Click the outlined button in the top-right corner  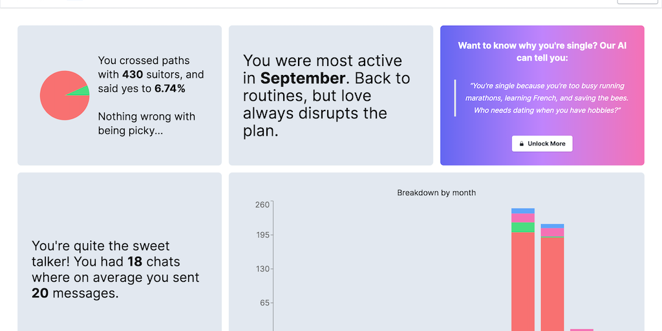637,2
